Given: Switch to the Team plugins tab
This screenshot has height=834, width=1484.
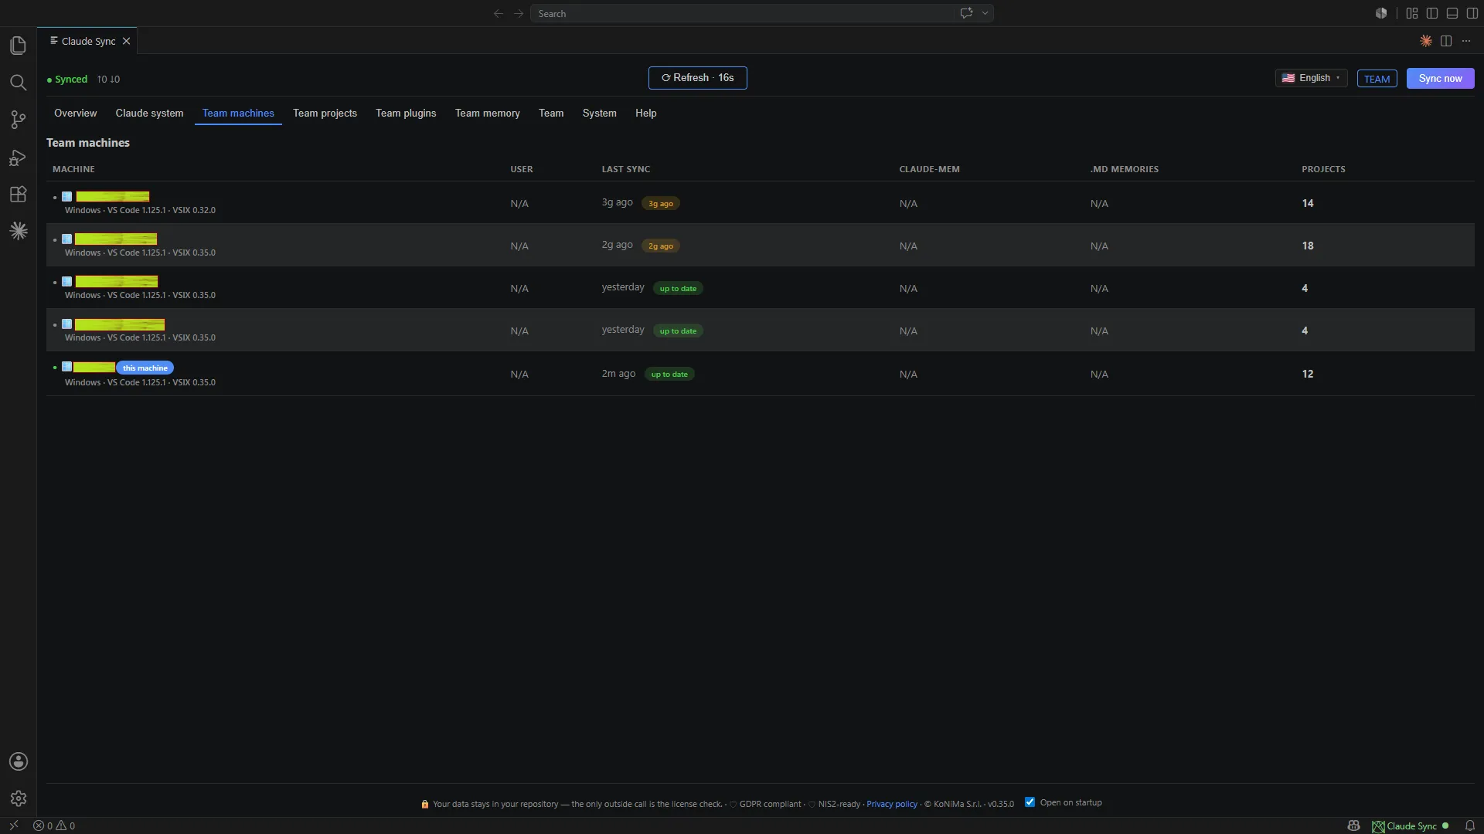Looking at the screenshot, I should [406, 113].
